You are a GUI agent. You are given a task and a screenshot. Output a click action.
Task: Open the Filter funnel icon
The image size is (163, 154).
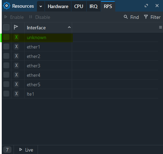[x=146, y=17]
